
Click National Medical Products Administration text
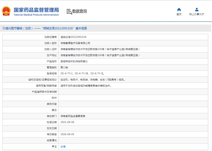coord(36,15)
